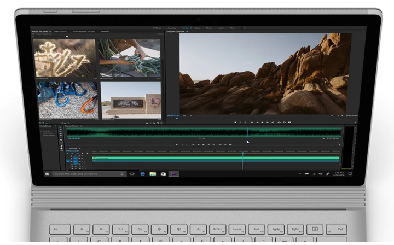Switch to the Editing workspace tab
Viewport: 394px width, 245px height.
pyautogui.click(x=186, y=28)
